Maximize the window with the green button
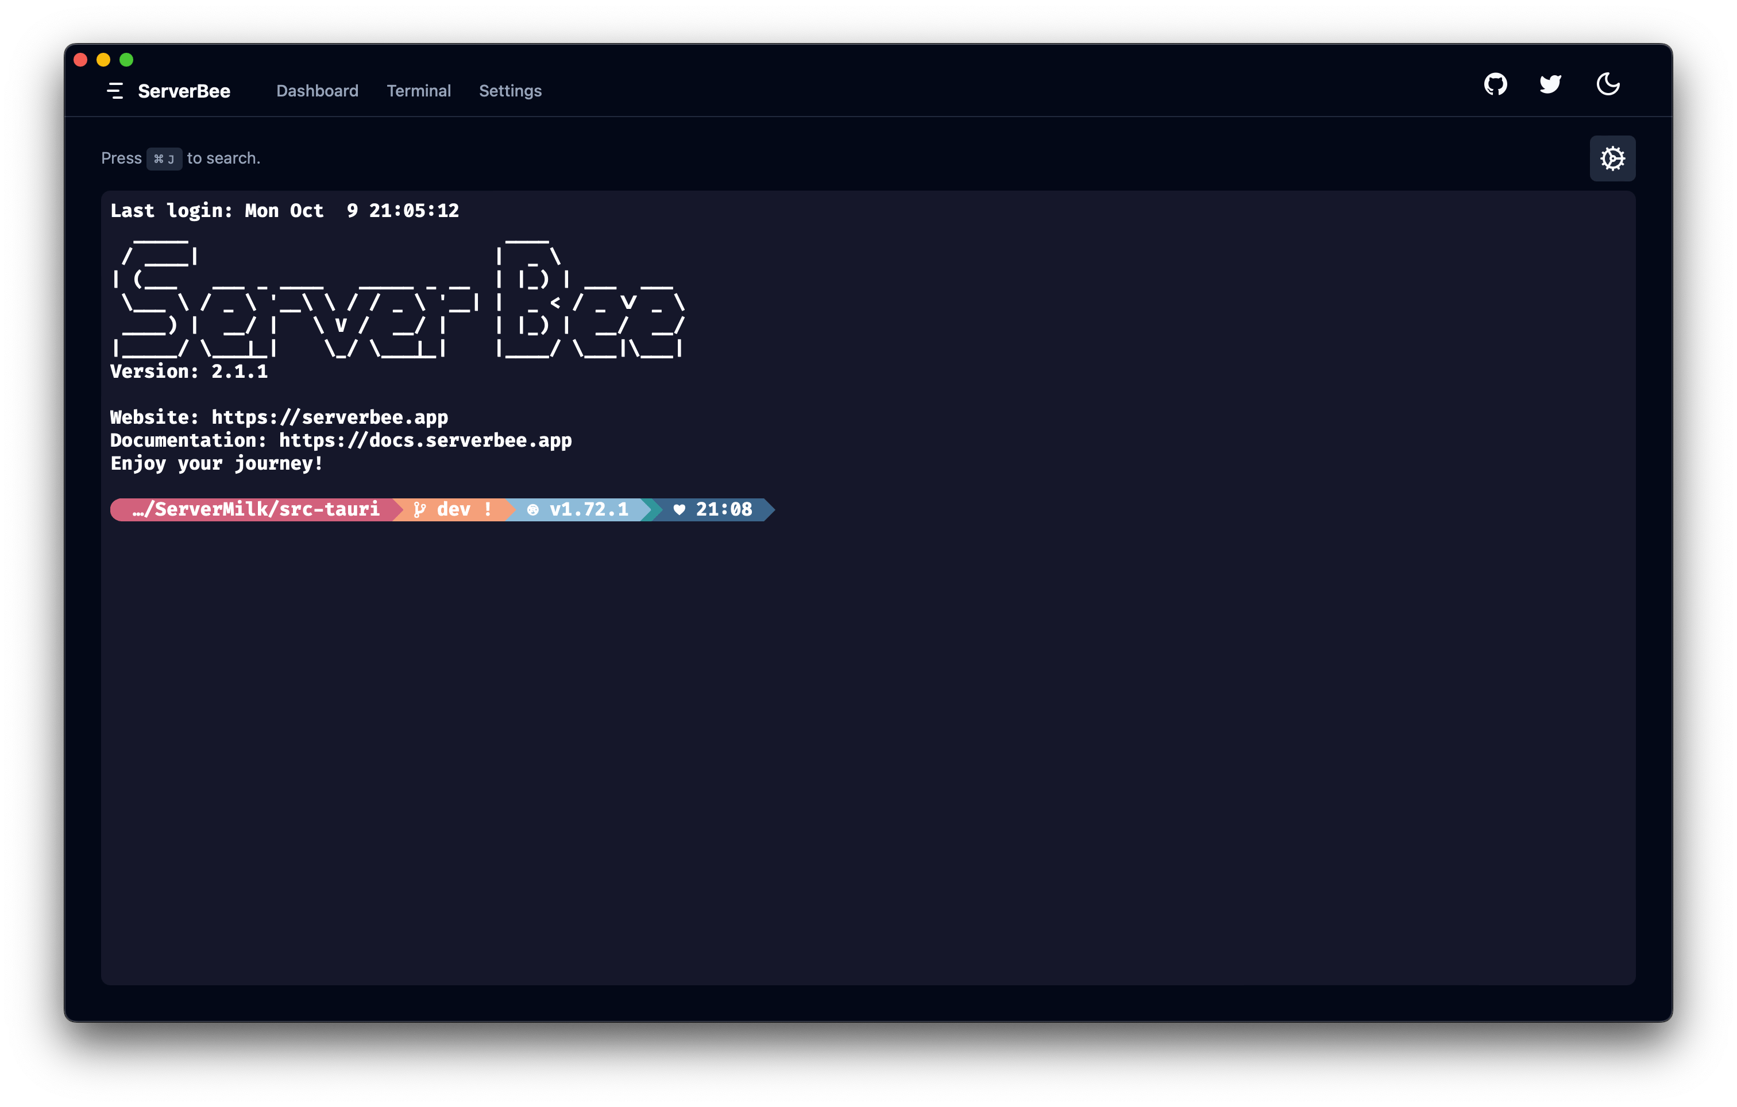 (x=127, y=60)
